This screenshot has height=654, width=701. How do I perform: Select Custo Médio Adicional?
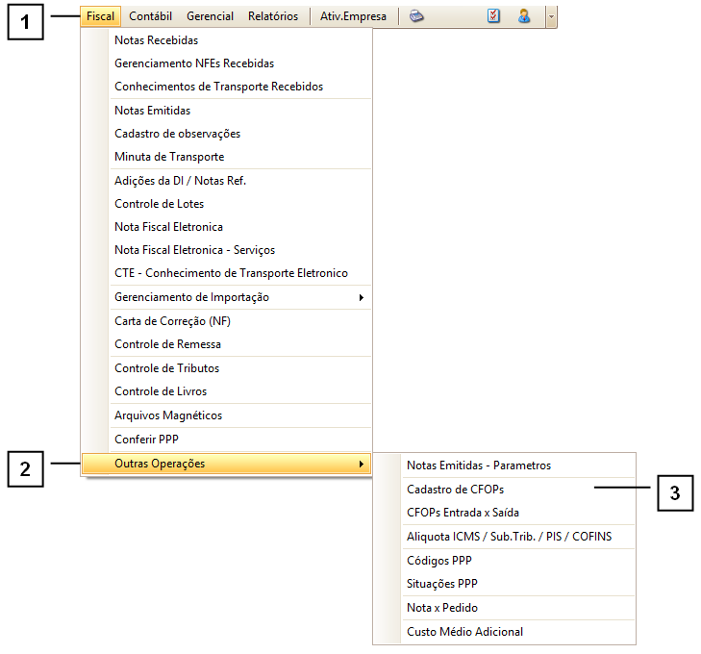[464, 632]
